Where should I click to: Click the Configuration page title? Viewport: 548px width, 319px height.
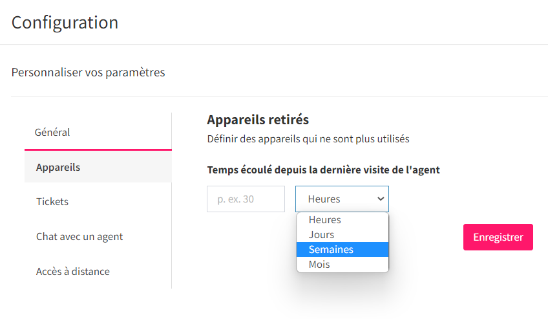(65, 23)
